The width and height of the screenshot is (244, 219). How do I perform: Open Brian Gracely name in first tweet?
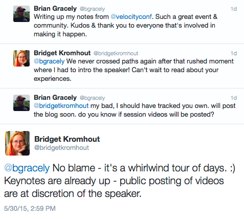coord(55,9)
